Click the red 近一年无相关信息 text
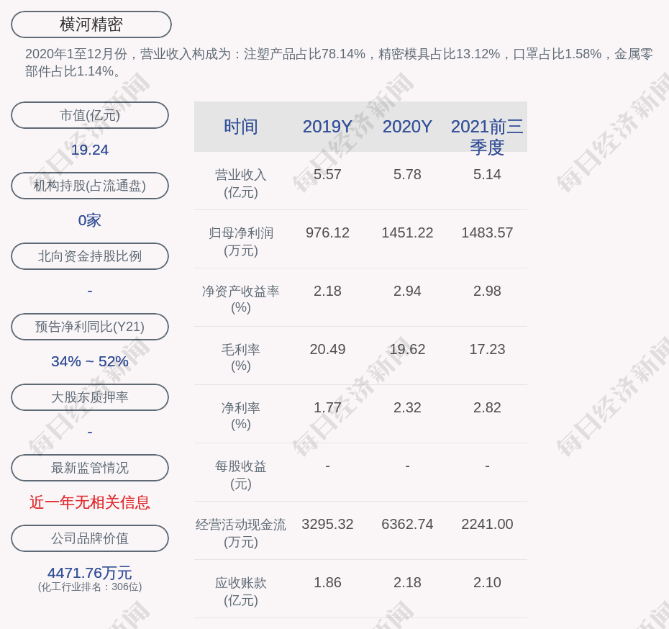Image resolution: width=669 pixels, height=629 pixels. 90,502
